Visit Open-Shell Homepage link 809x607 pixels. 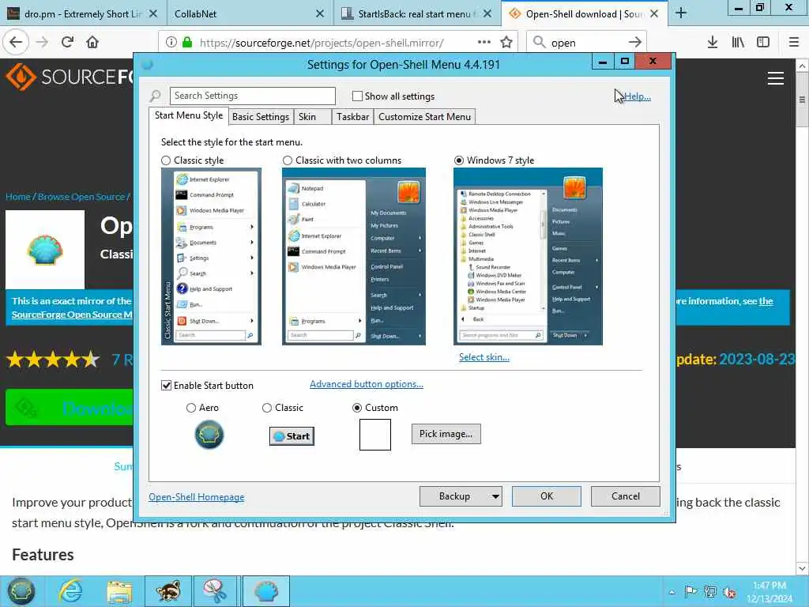click(x=196, y=497)
